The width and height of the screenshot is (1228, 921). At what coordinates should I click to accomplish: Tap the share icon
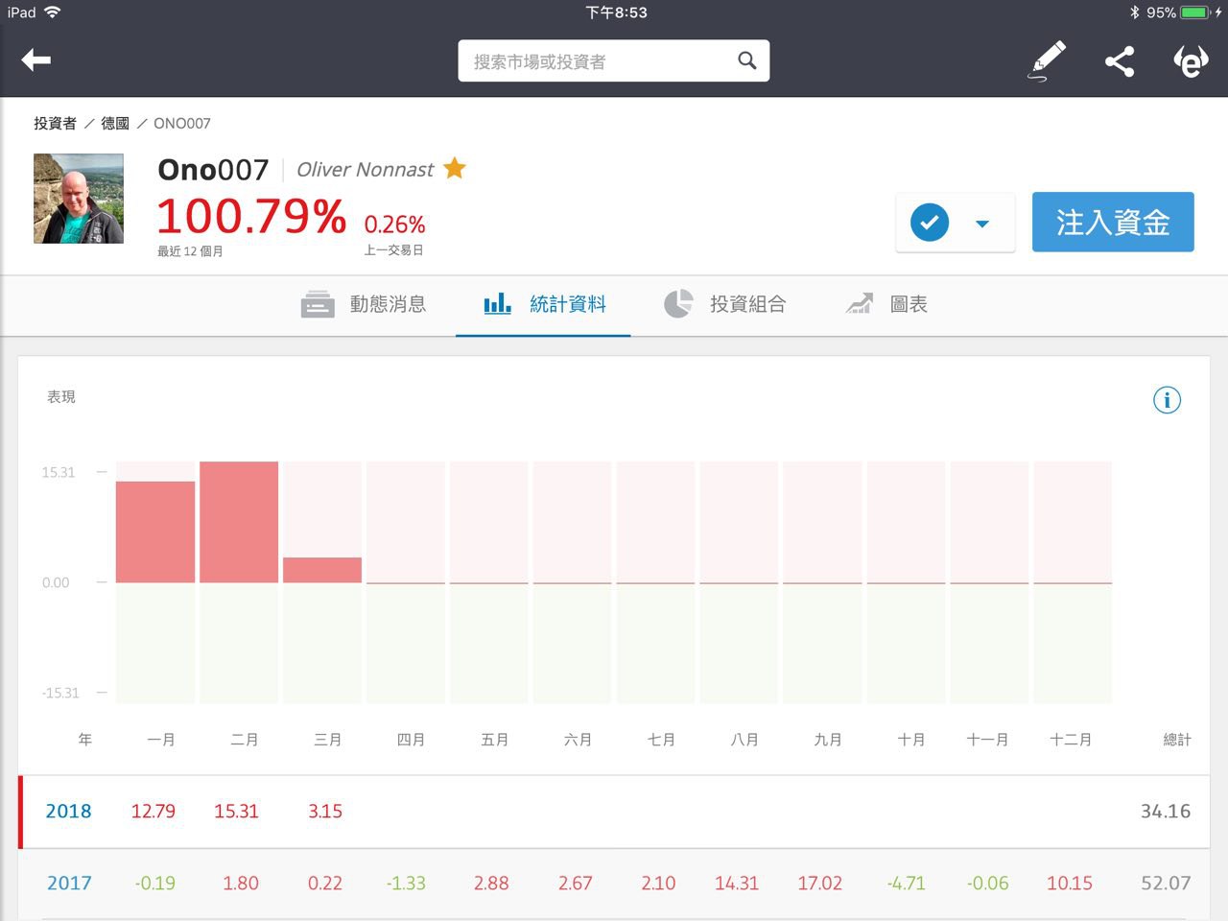click(x=1120, y=61)
